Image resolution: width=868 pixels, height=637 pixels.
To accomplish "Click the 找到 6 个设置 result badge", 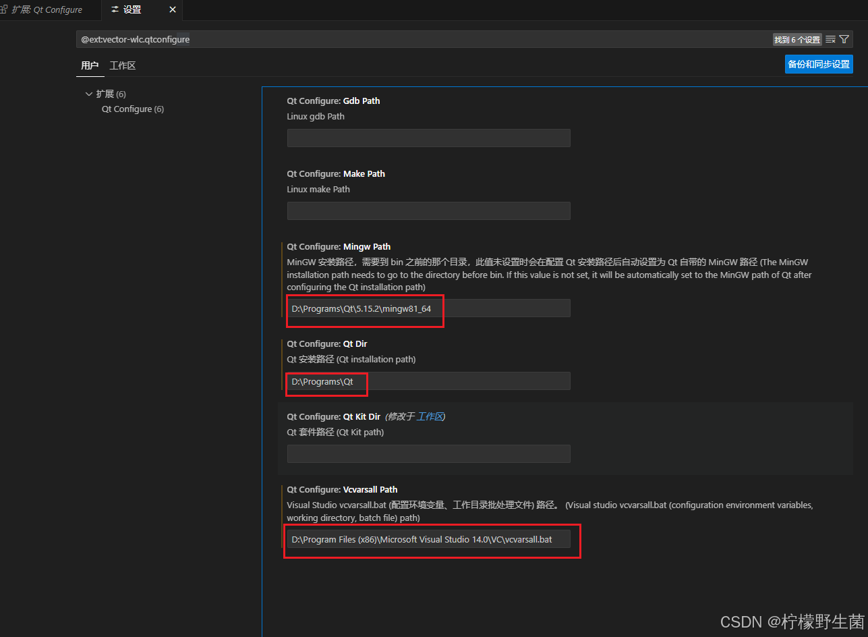I will pyautogui.click(x=797, y=40).
